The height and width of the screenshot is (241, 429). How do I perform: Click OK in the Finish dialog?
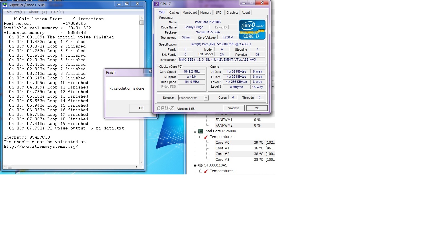141,108
